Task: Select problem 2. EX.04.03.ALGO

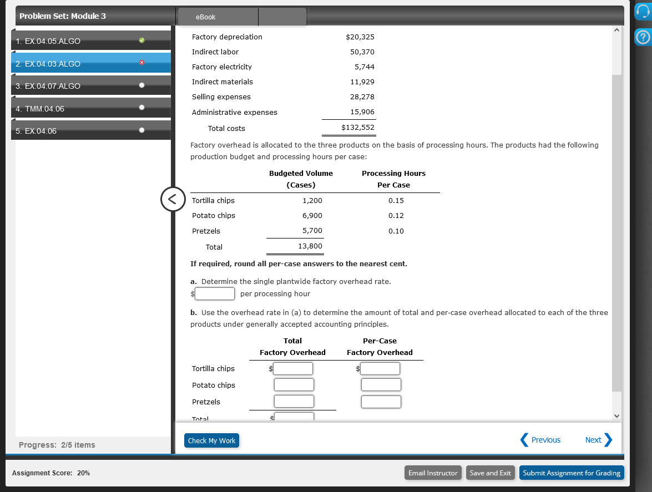Action: tap(91, 63)
